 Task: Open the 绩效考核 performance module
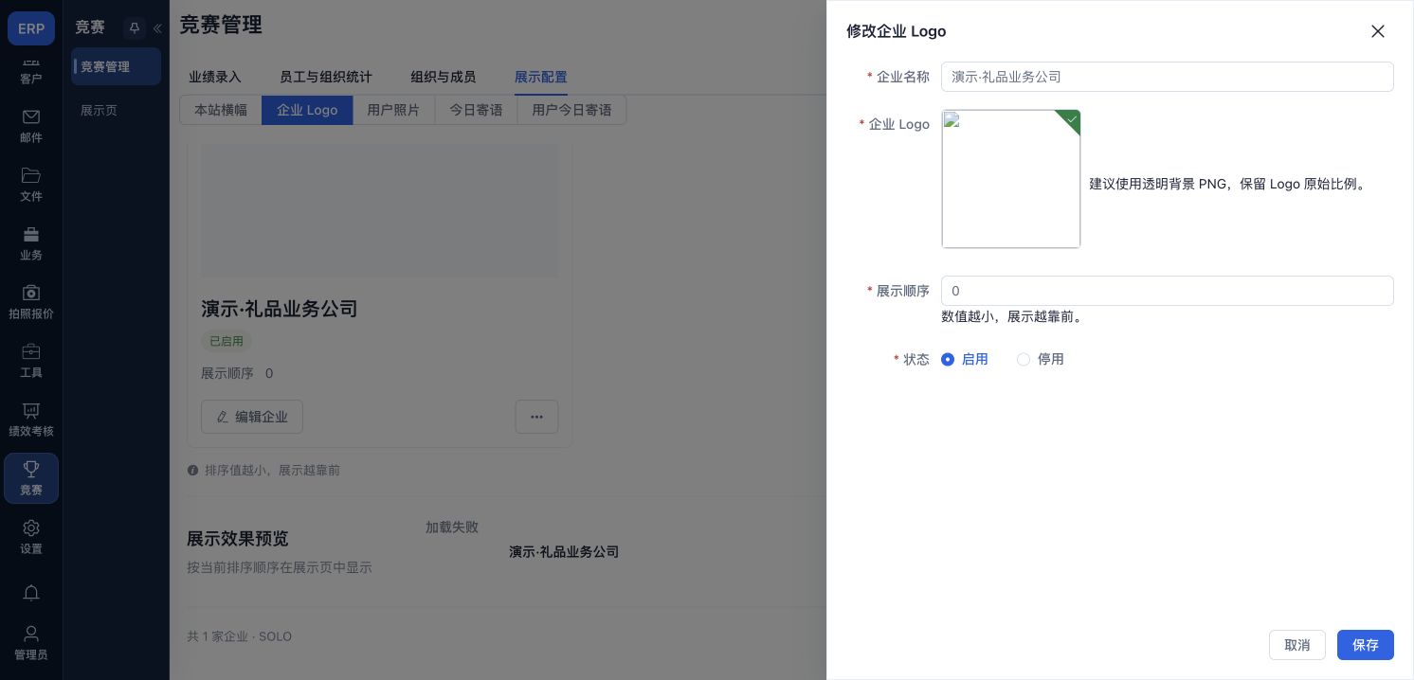tap(31, 420)
